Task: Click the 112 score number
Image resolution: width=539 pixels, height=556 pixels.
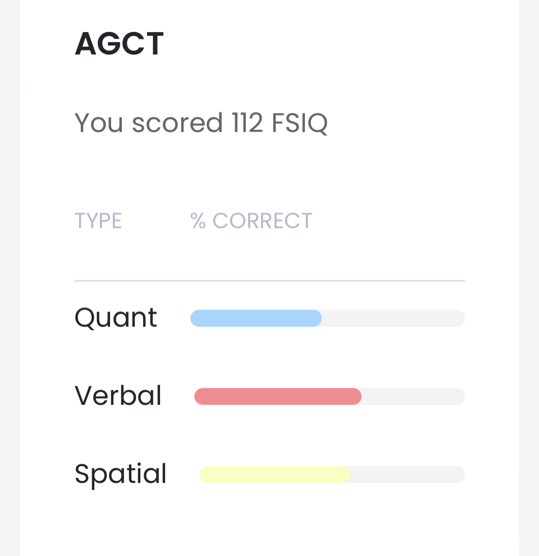Action: (x=247, y=122)
